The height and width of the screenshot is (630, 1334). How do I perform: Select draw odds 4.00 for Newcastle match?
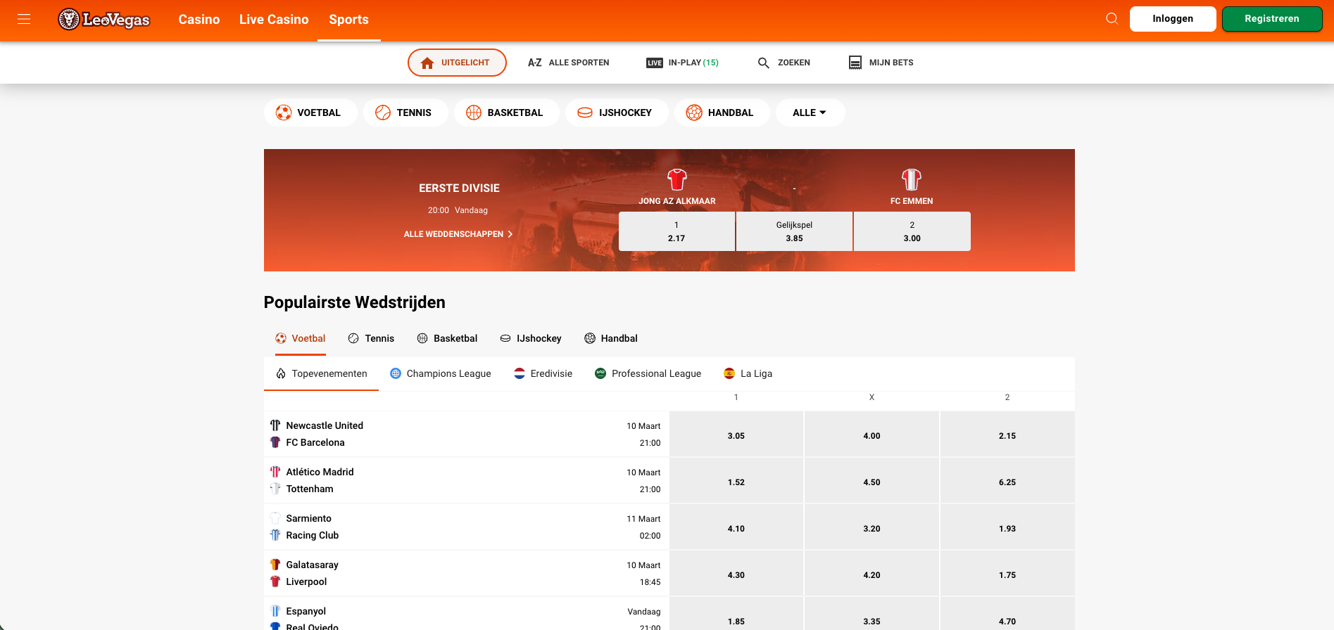871,435
